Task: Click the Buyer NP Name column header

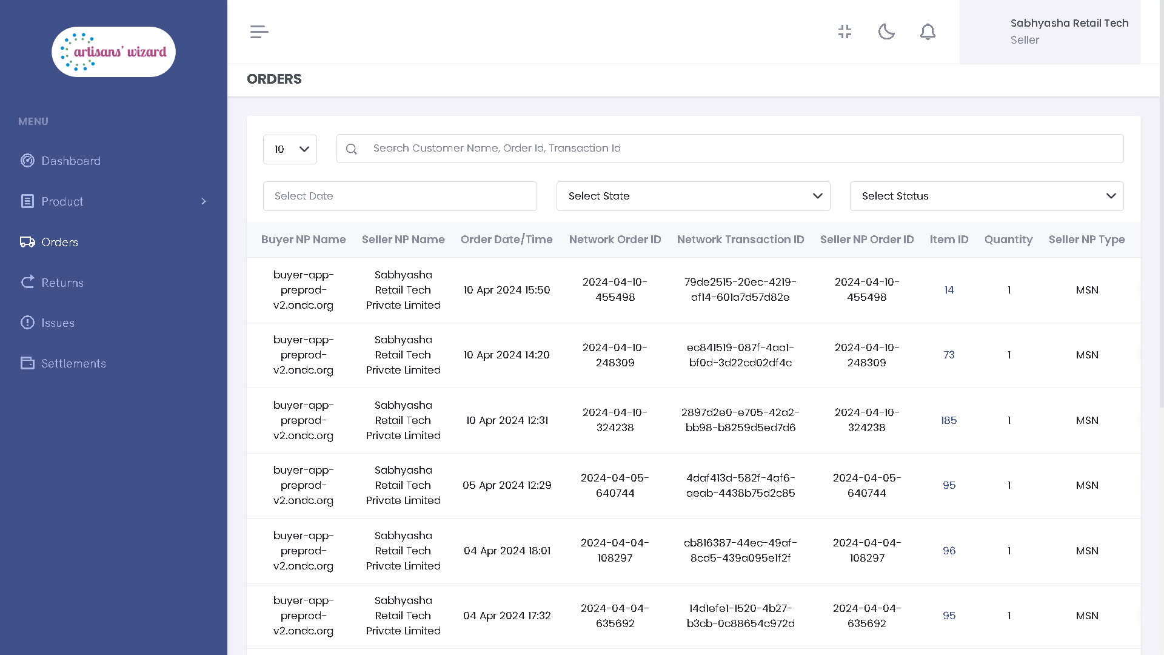Action: tap(303, 240)
